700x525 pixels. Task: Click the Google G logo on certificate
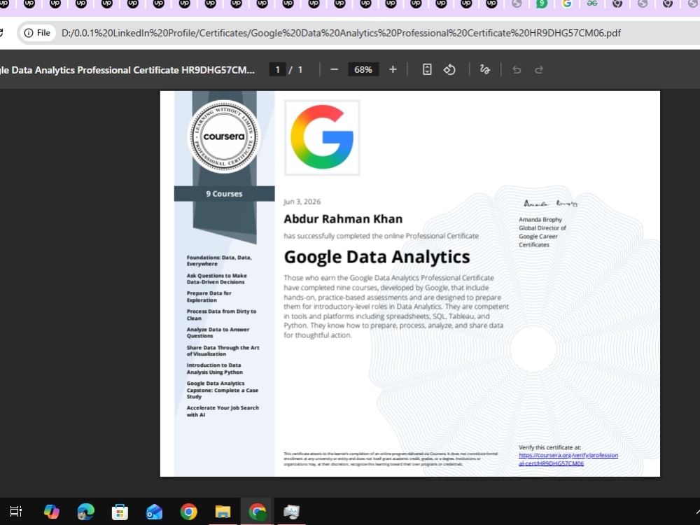pyautogui.click(x=322, y=137)
